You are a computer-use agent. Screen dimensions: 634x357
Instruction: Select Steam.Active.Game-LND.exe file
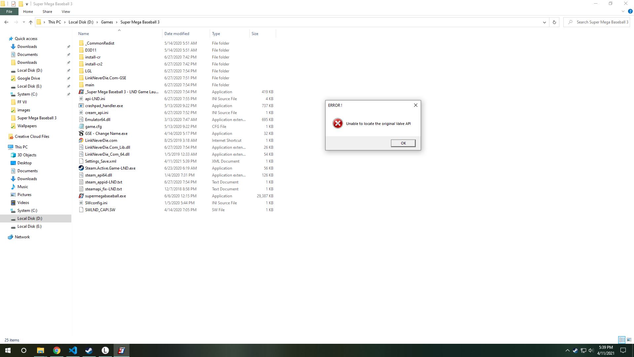click(110, 168)
